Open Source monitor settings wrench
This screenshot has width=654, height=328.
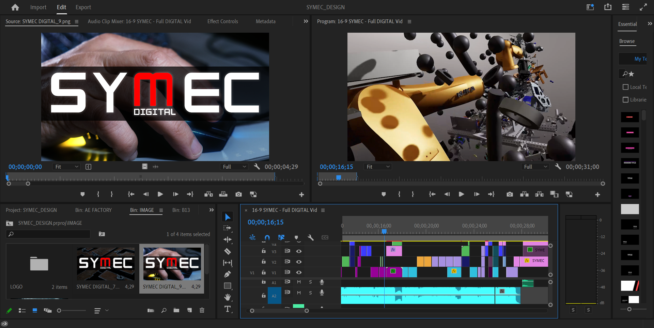[x=257, y=167]
